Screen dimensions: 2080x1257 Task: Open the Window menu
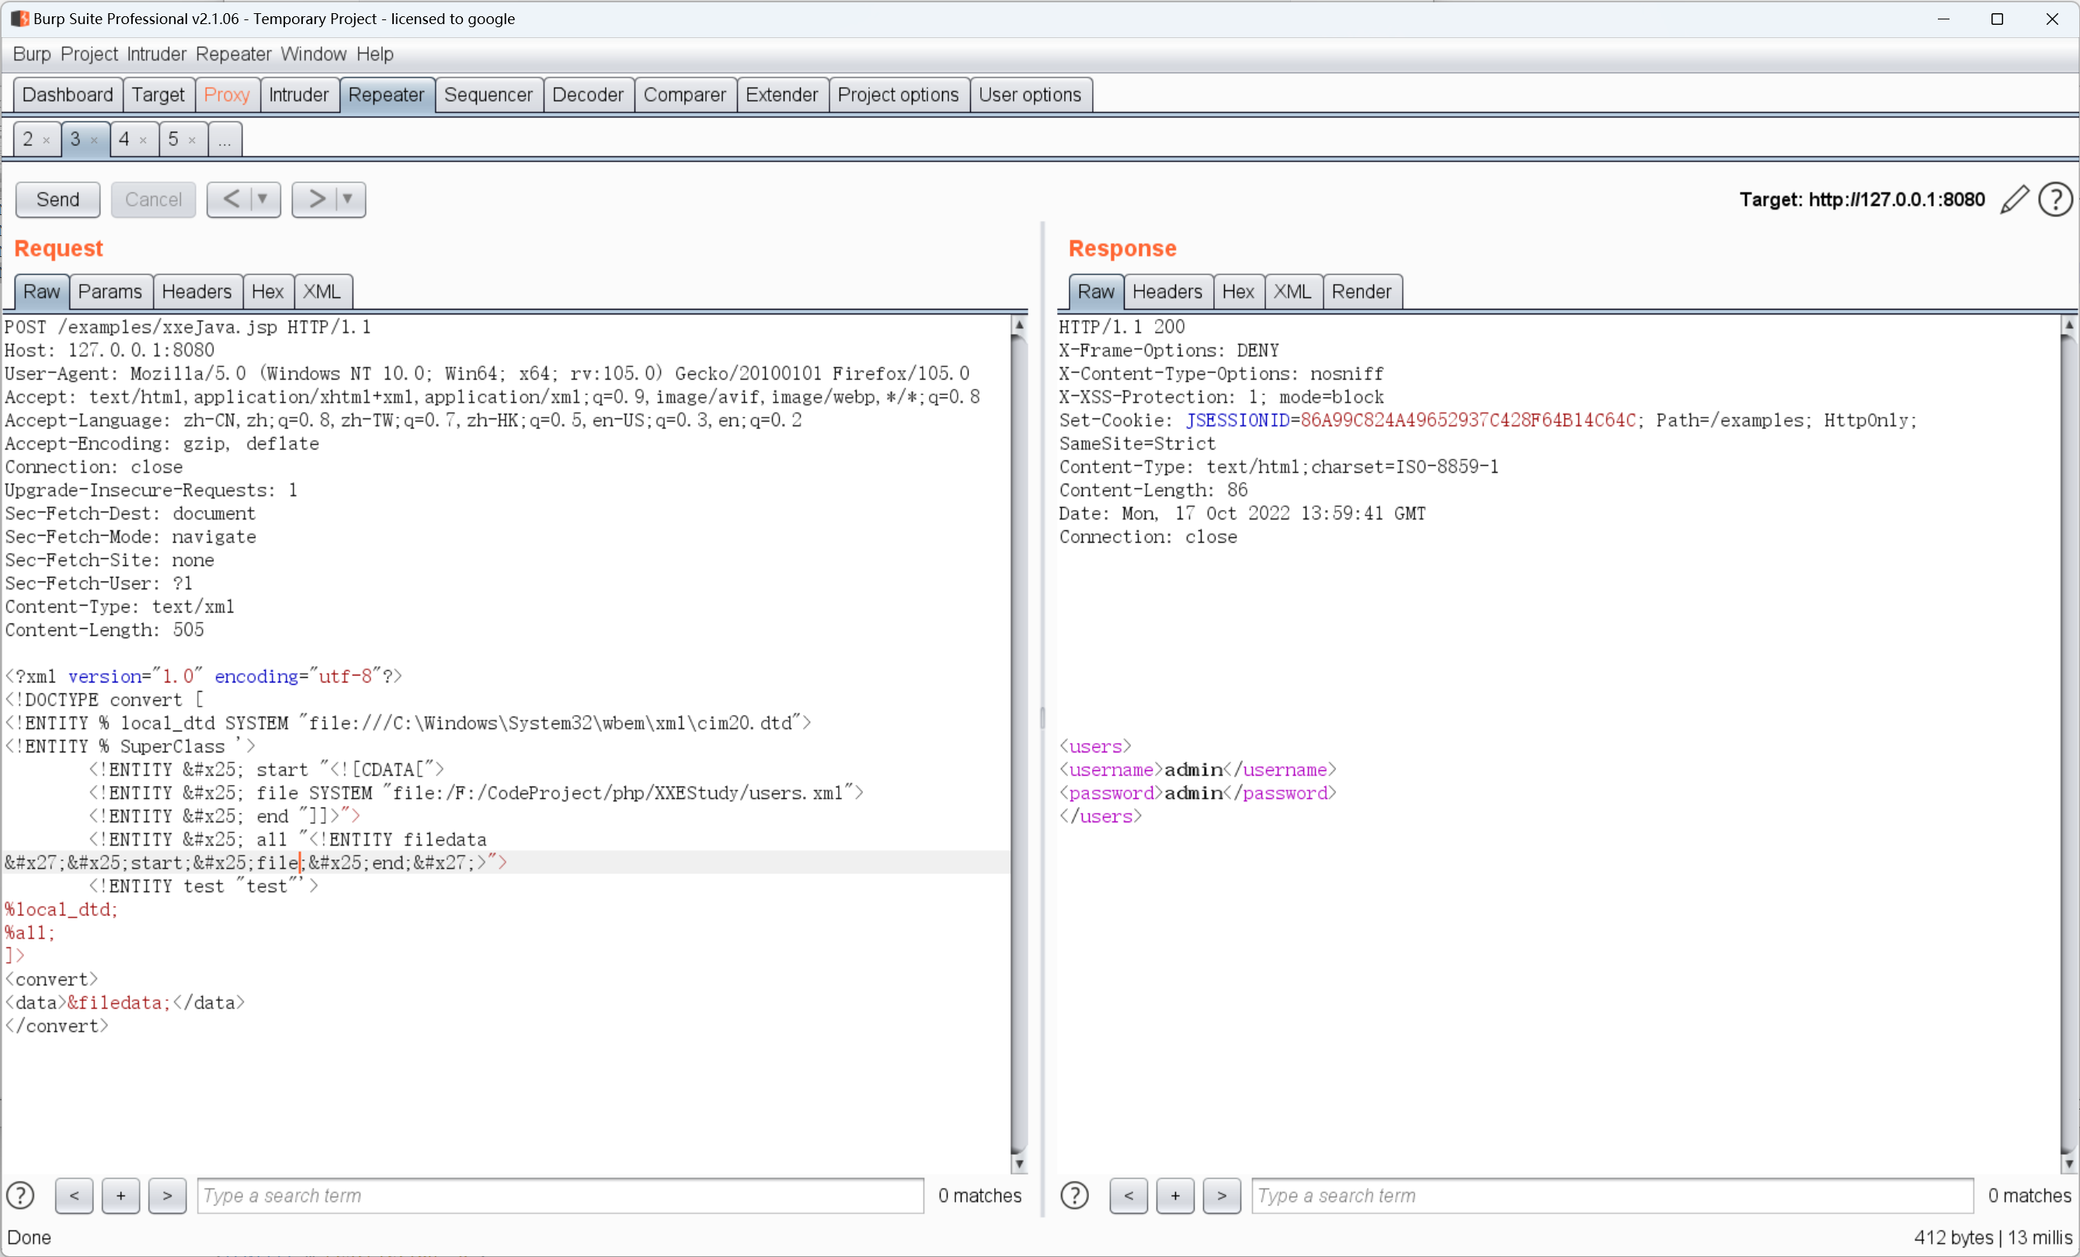coord(313,54)
